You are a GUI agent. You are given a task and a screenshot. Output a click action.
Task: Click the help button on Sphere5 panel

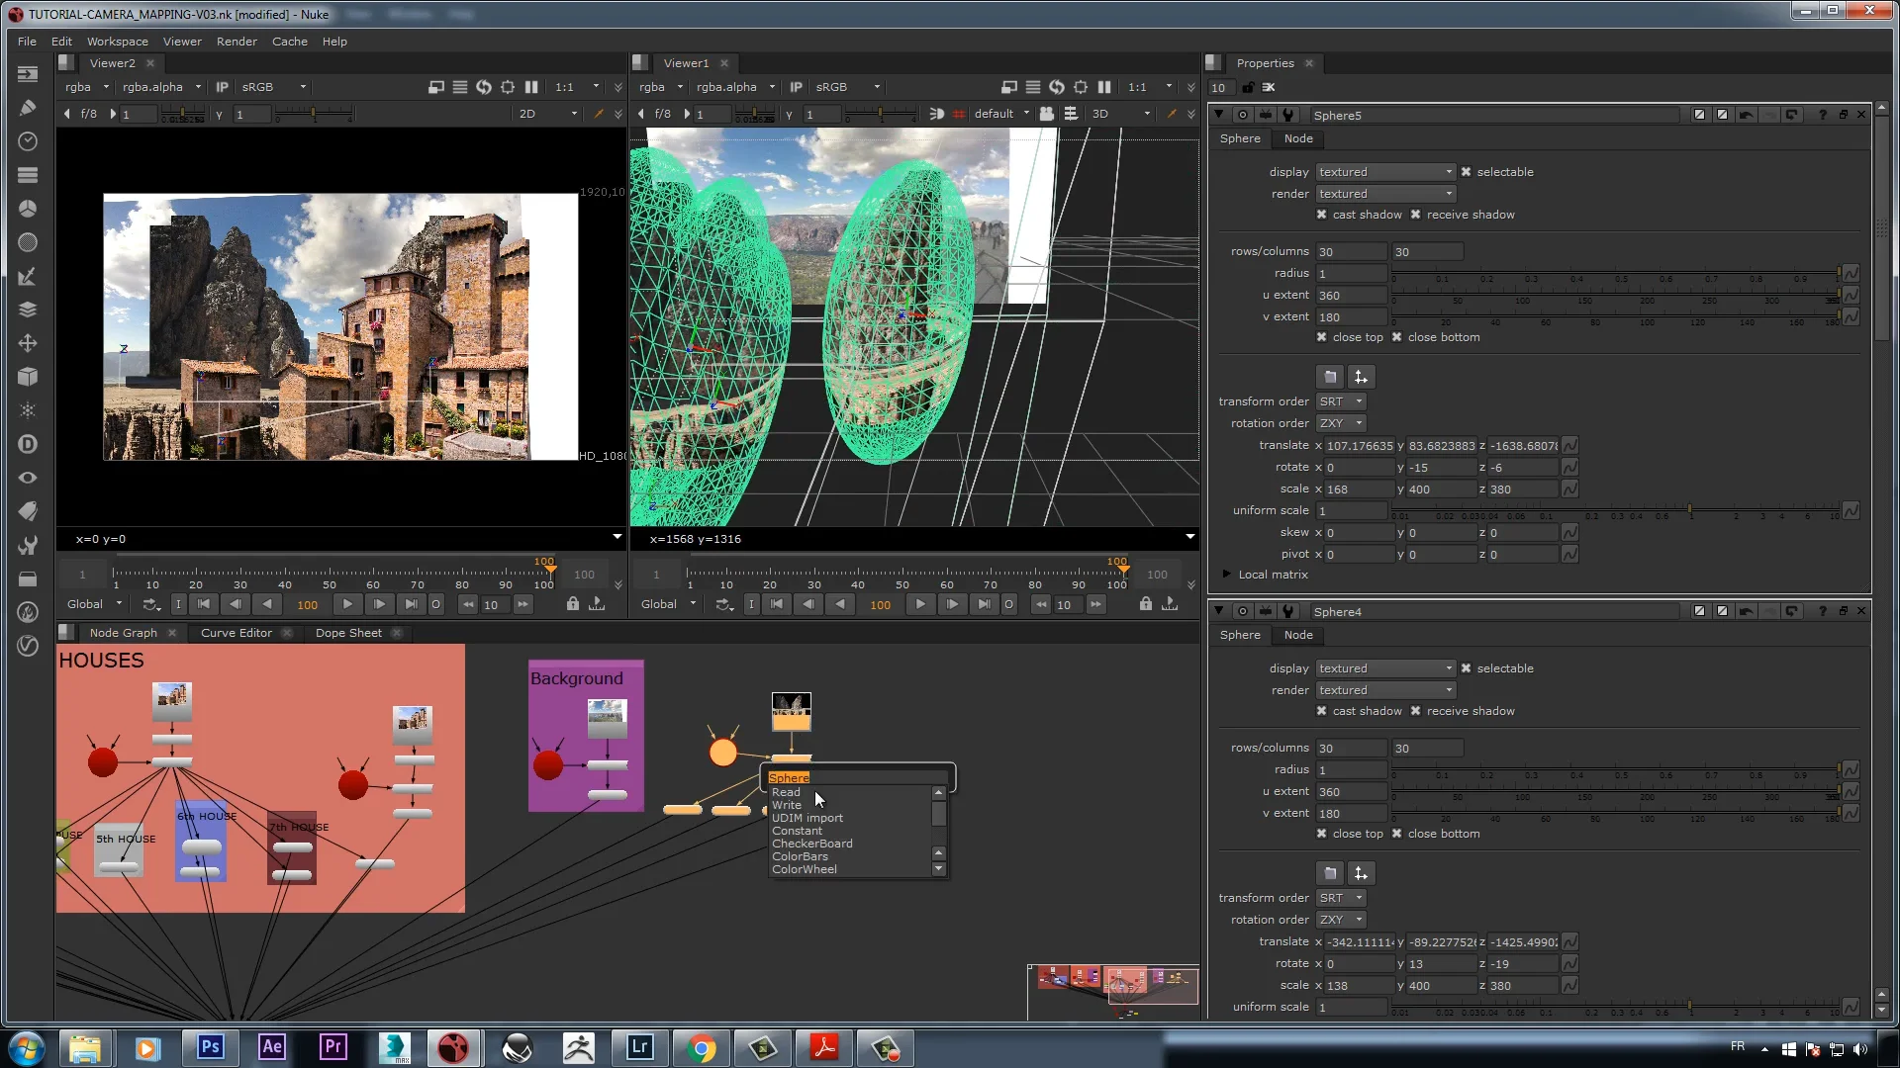(1822, 115)
